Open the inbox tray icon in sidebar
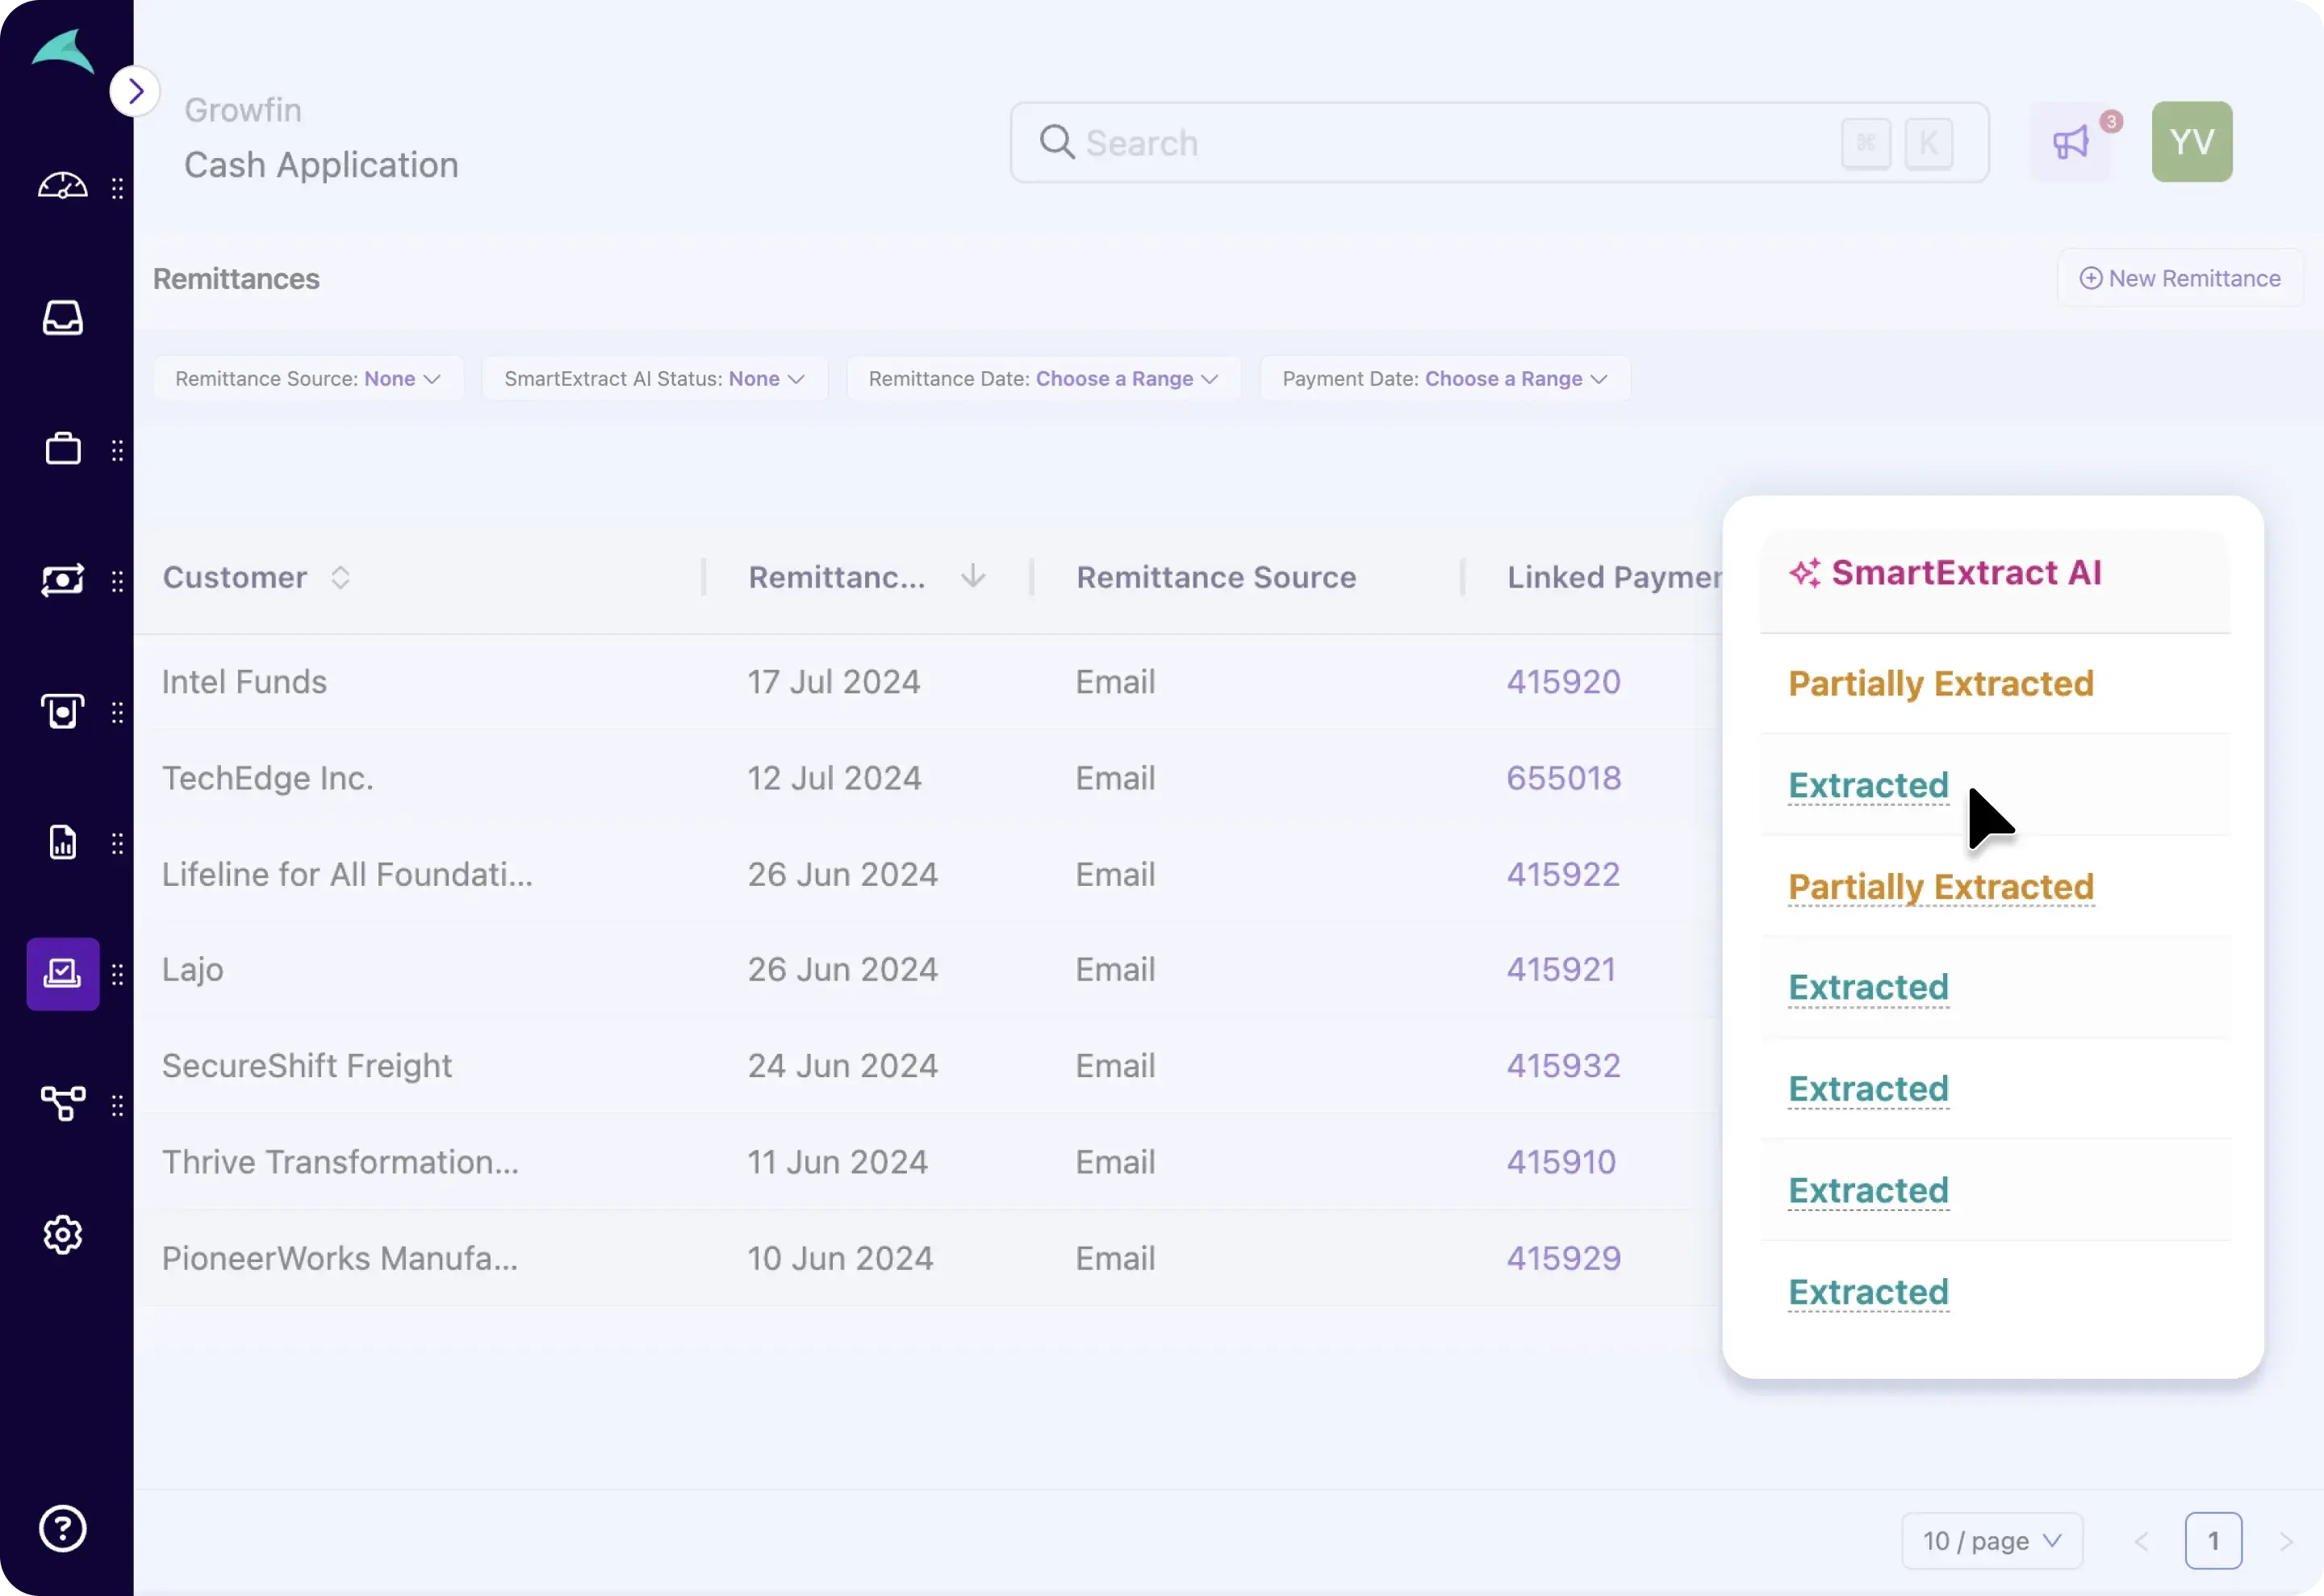The width and height of the screenshot is (2324, 1596). point(62,318)
